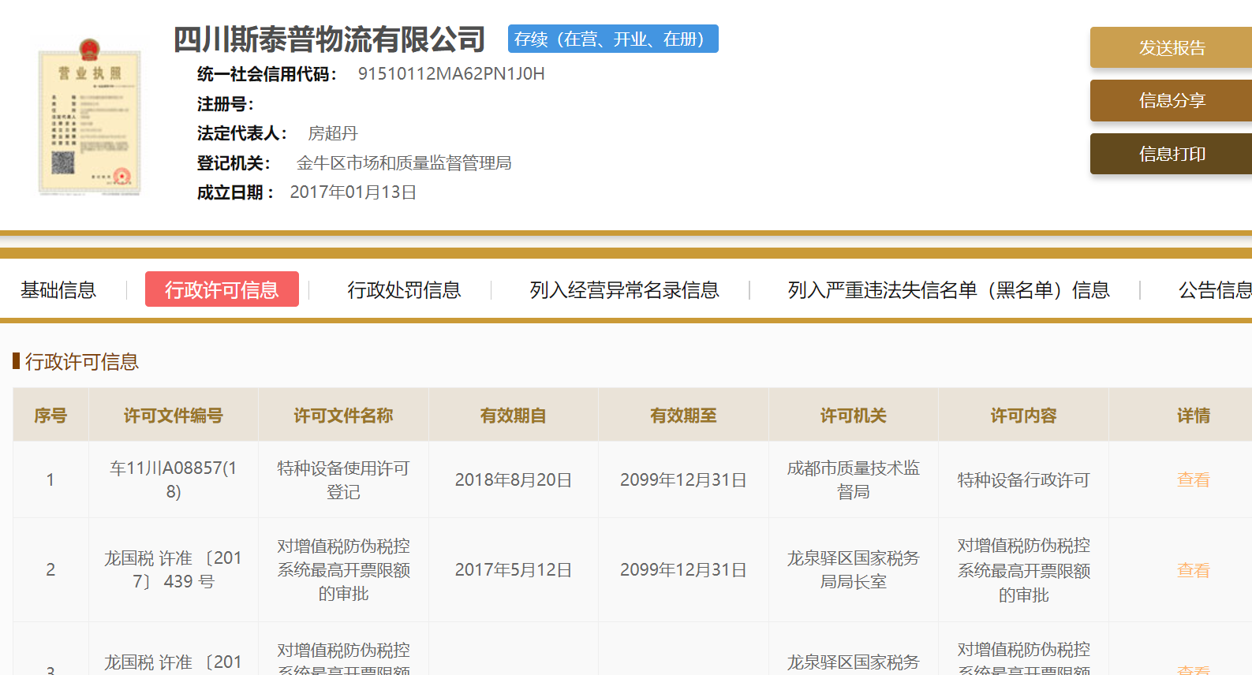This screenshot has height=675, width=1252.
Task: Click legal representative name 房超丹
Action: coord(332,133)
